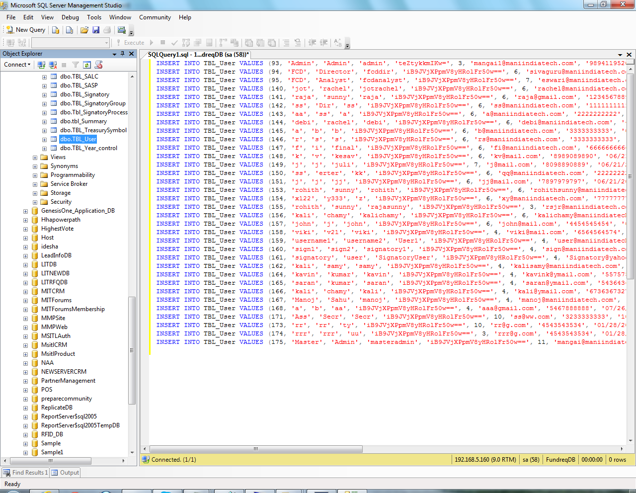Select the Service Broker folder
636x493 pixels.
click(69, 184)
